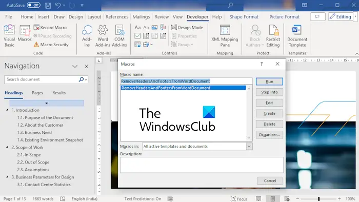
Task: Collapse the 1. Introduction heading
Action: click(7, 110)
